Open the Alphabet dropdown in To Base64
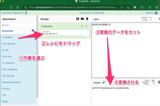 click(x=87, y=33)
